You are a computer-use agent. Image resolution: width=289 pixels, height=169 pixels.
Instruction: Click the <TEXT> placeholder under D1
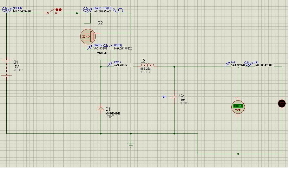point(110,117)
